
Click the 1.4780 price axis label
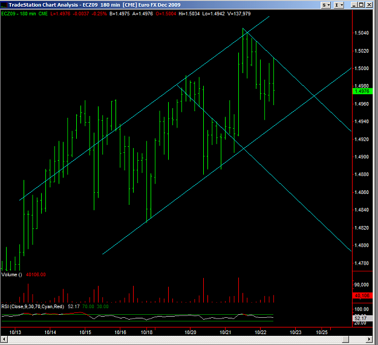[x=362, y=263]
